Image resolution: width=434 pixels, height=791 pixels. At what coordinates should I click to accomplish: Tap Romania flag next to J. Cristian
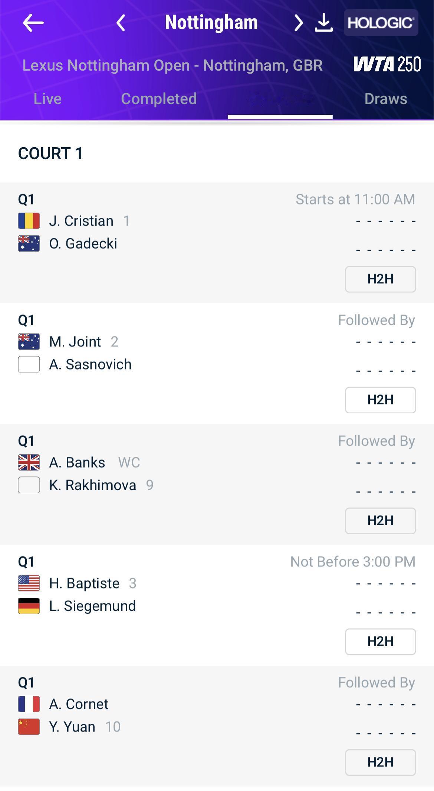tap(29, 221)
